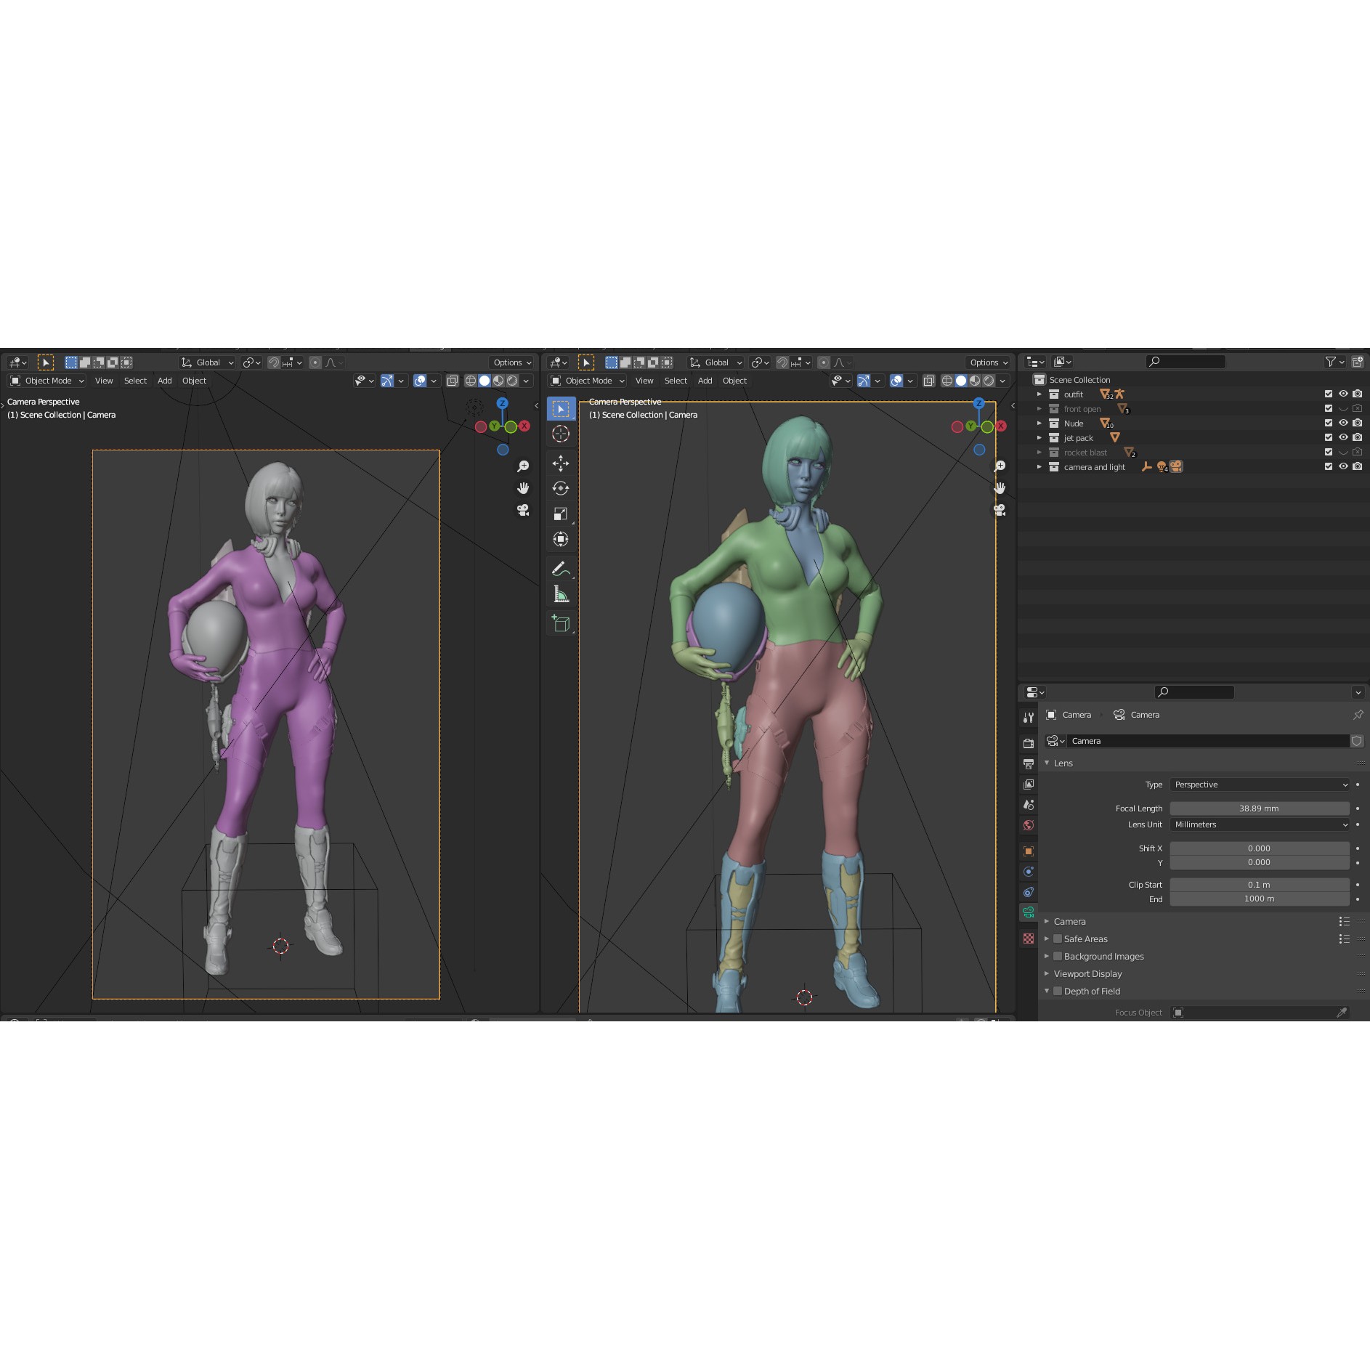Activate the Measure tool
Screen dimensions: 1370x1370
coord(561,593)
